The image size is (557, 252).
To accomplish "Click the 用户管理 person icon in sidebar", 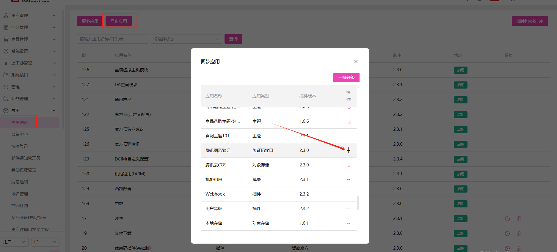I will (6, 15).
